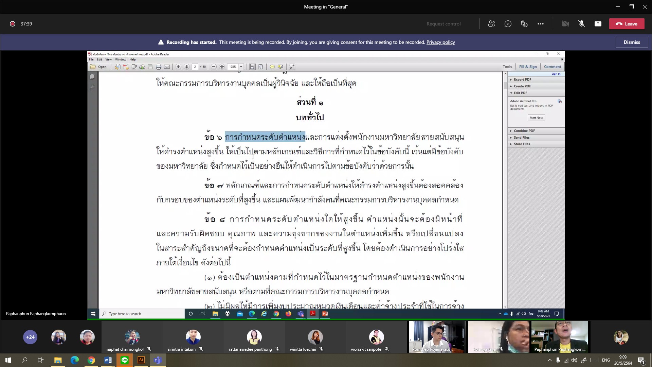Click the upload to cloud toolbar icon
The width and height of the screenshot is (652, 367).
pyautogui.click(x=142, y=67)
